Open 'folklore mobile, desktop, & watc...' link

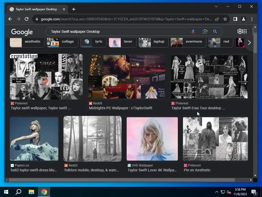tap(92, 170)
